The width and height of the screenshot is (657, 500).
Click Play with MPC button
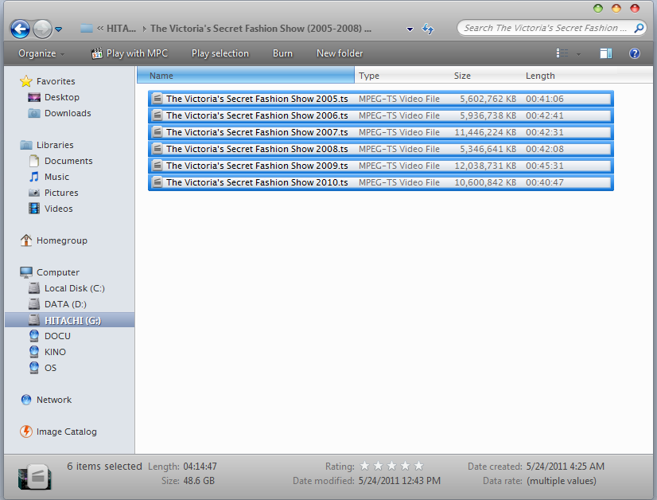click(x=130, y=53)
